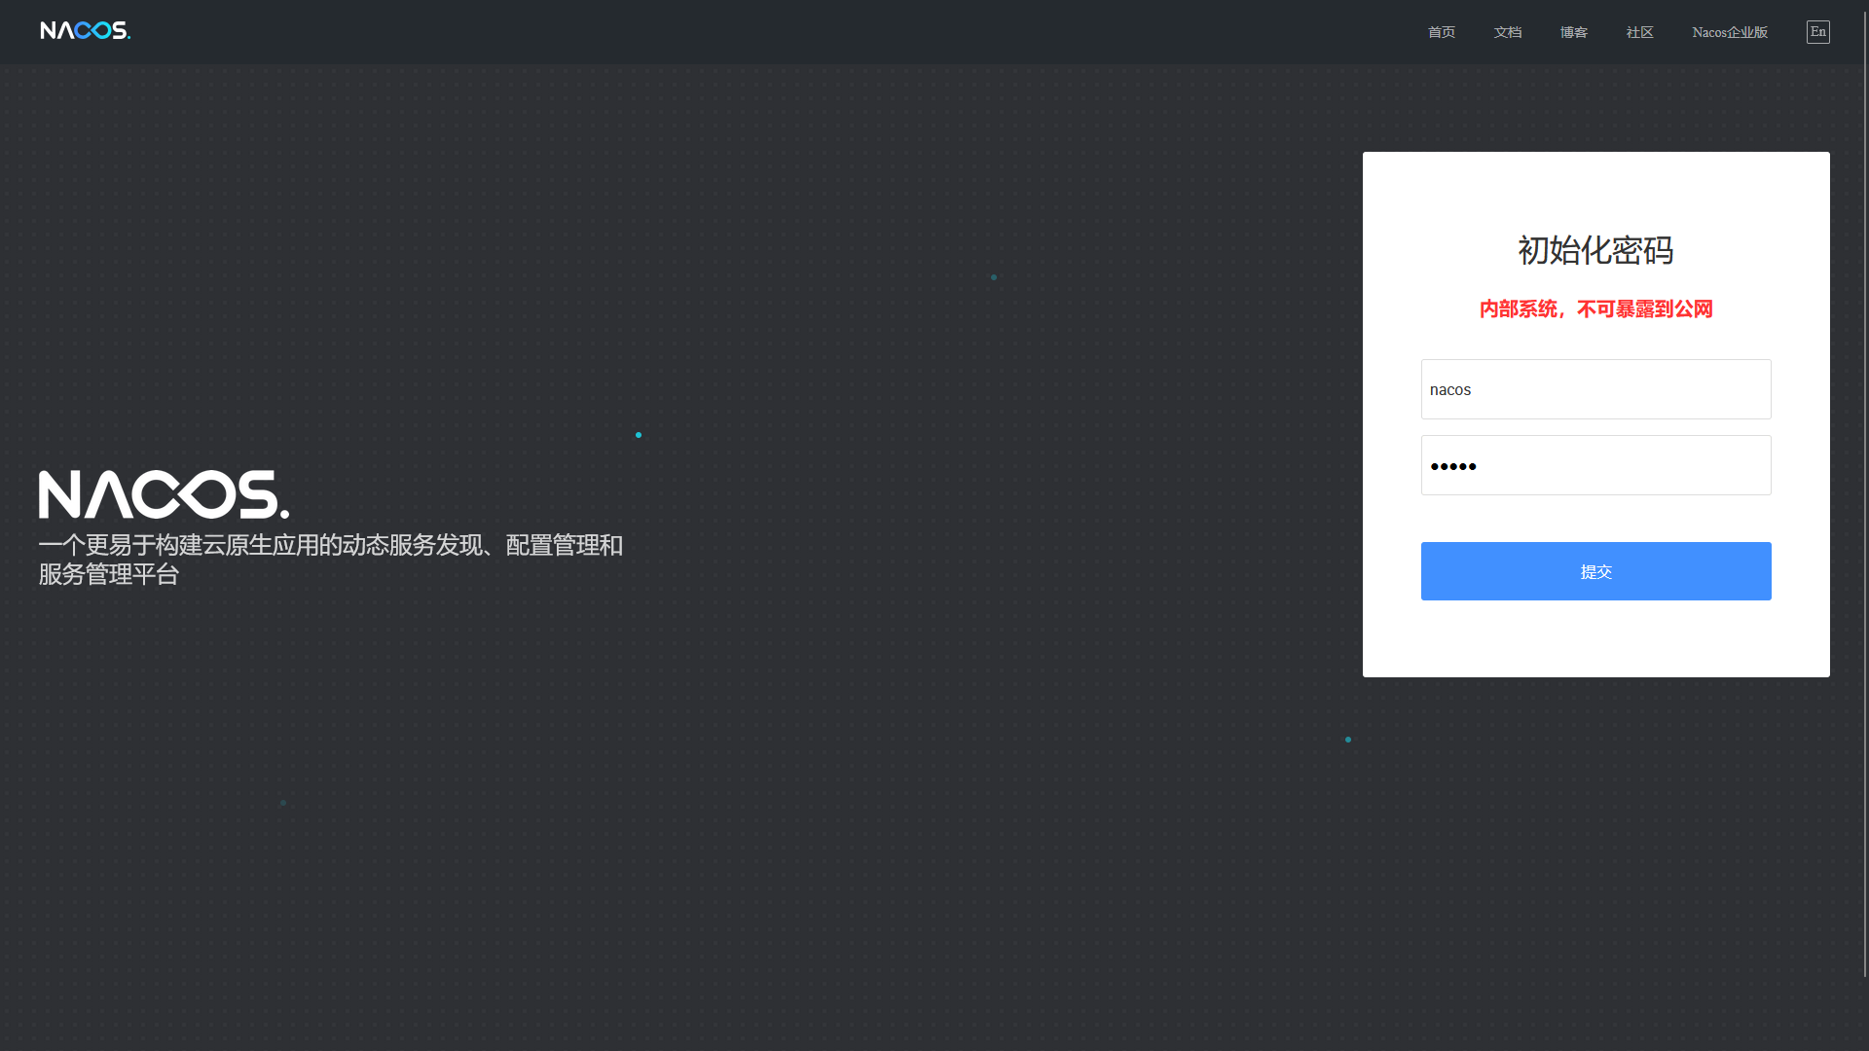Click the white login card's blank area
This screenshot has height=1051, width=1869.
coord(1595,637)
